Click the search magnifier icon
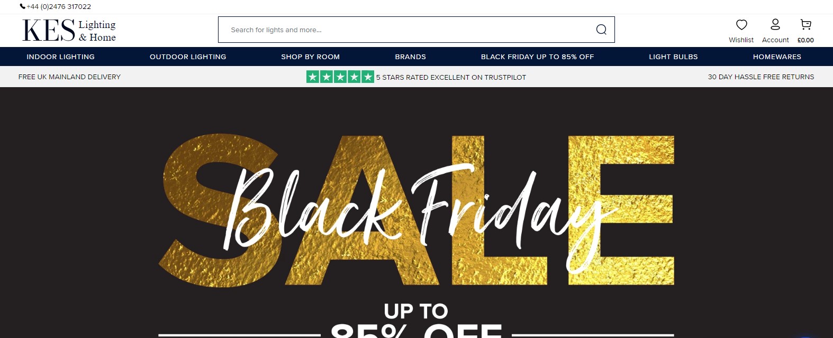 click(601, 30)
